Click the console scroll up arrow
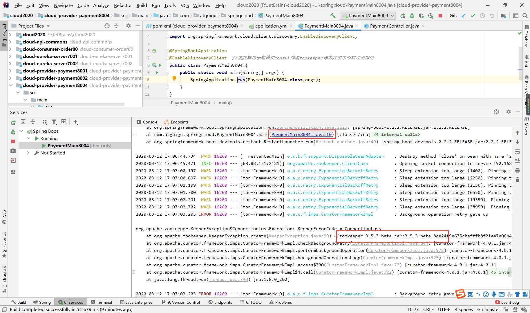Image resolution: width=530 pixels, height=313 pixels. (518, 133)
